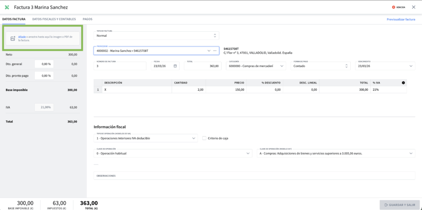Open the Forma de pago selector
Image resolution: width=422 pixels, height=210 pixels.
point(346,66)
